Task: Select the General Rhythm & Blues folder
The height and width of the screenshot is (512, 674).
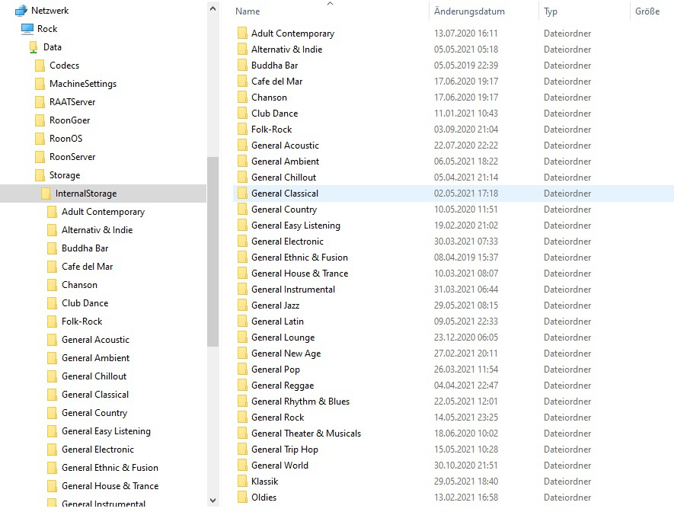Action: click(x=300, y=402)
